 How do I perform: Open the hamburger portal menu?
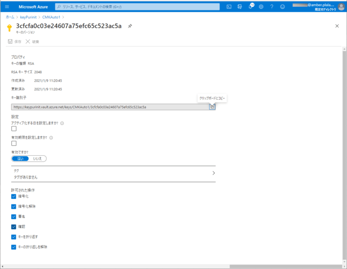pyautogui.click(x=7, y=7)
